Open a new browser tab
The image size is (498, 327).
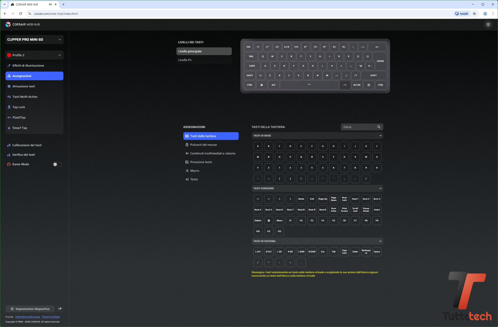(63, 4)
